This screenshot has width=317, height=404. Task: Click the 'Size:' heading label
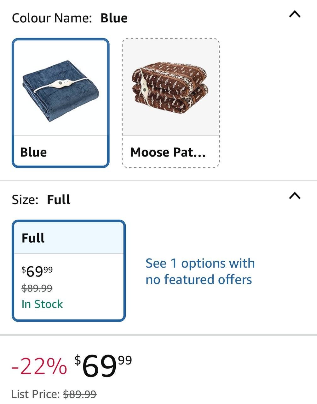coord(25,200)
